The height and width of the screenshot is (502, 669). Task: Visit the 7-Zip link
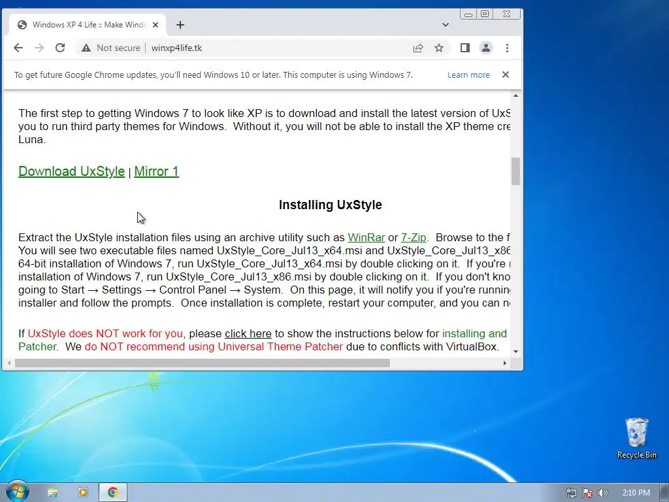pyautogui.click(x=414, y=237)
